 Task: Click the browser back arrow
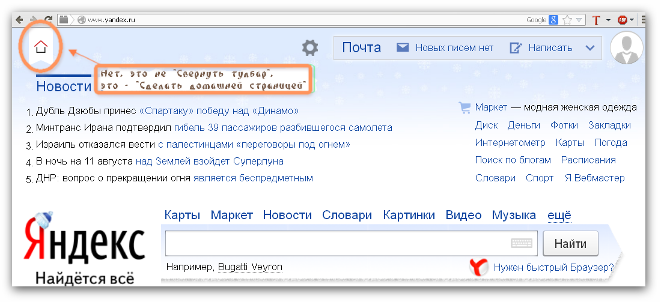click(x=19, y=20)
